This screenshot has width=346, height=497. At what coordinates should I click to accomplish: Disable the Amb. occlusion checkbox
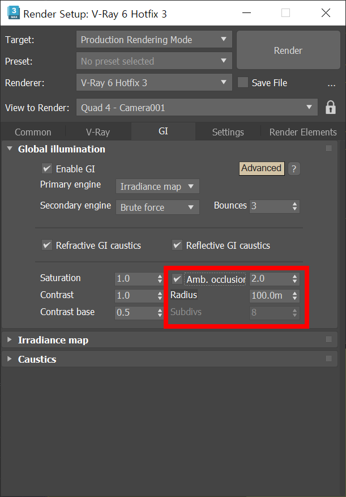click(x=177, y=279)
